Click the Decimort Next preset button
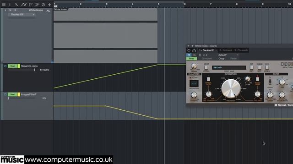The image size is (293, 164). click(260, 67)
